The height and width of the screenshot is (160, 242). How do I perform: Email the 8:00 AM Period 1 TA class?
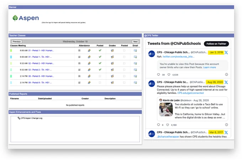click(135, 57)
